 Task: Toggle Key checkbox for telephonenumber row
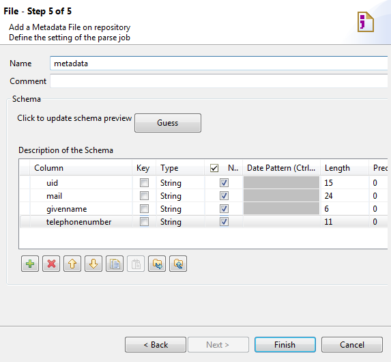click(144, 222)
